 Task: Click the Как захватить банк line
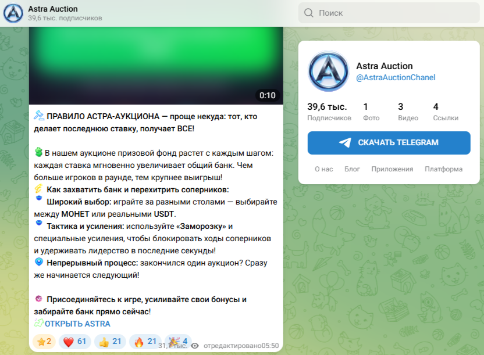[x=138, y=189]
